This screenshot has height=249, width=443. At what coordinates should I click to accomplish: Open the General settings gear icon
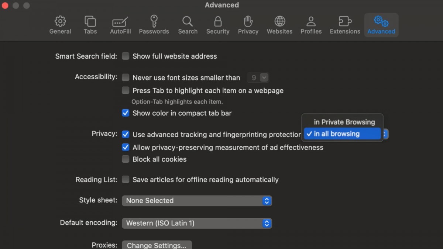coord(60,21)
